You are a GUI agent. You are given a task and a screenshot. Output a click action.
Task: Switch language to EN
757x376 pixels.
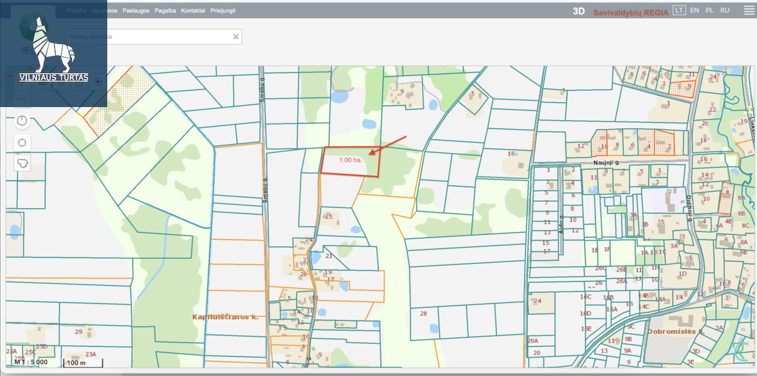tap(695, 10)
